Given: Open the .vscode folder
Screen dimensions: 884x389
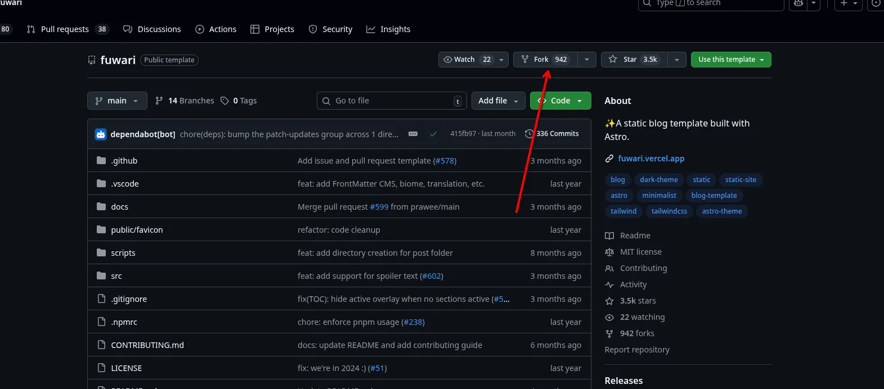Looking at the screenshot, I should pos(125,184).
